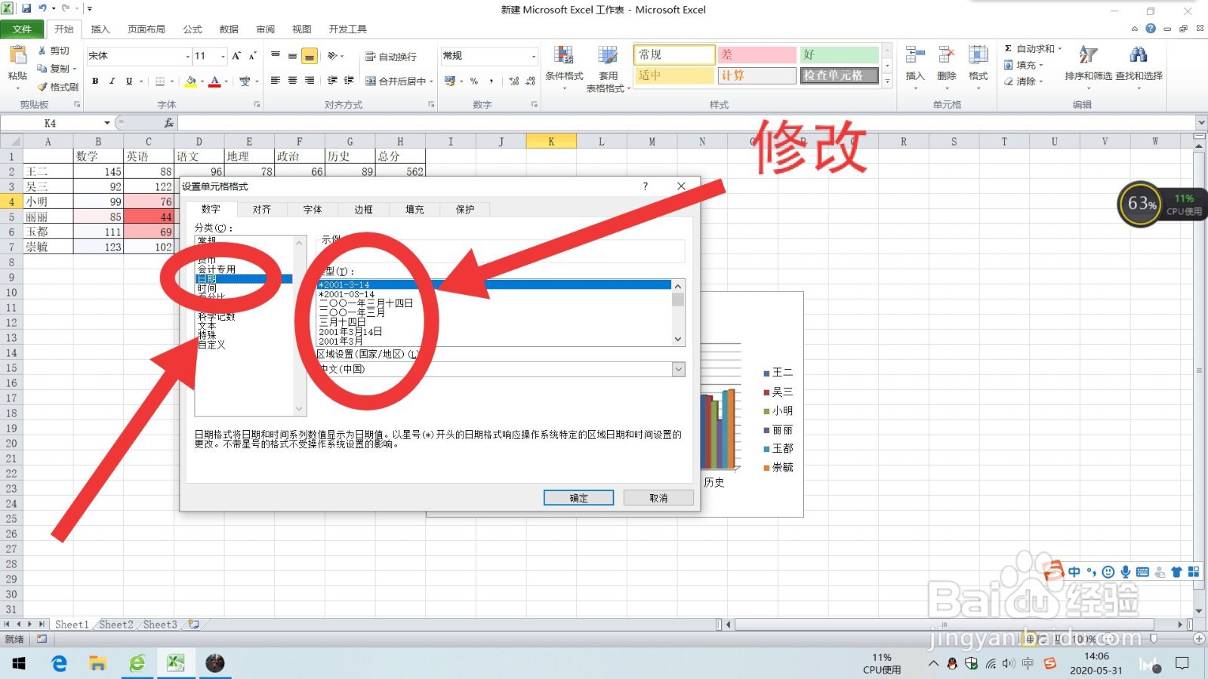Click the 确定 button

(x=578, y=497)
